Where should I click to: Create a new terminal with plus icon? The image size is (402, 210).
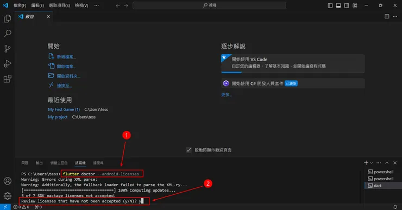[366, 163]
